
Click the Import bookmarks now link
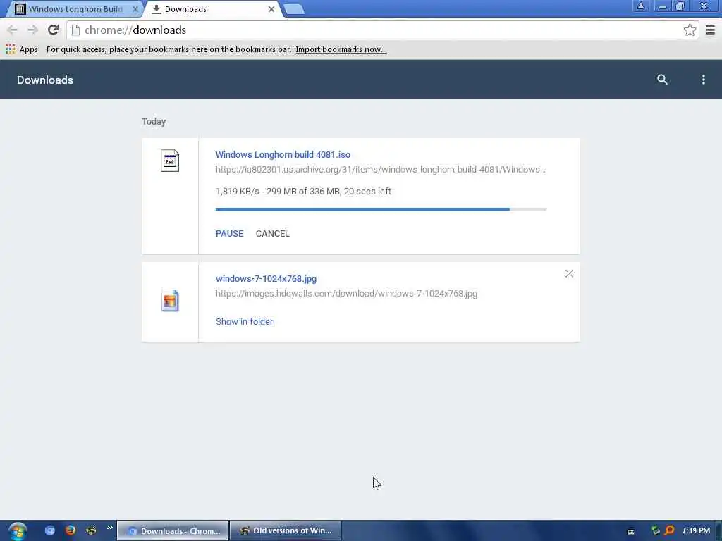(x=341, y=49)
